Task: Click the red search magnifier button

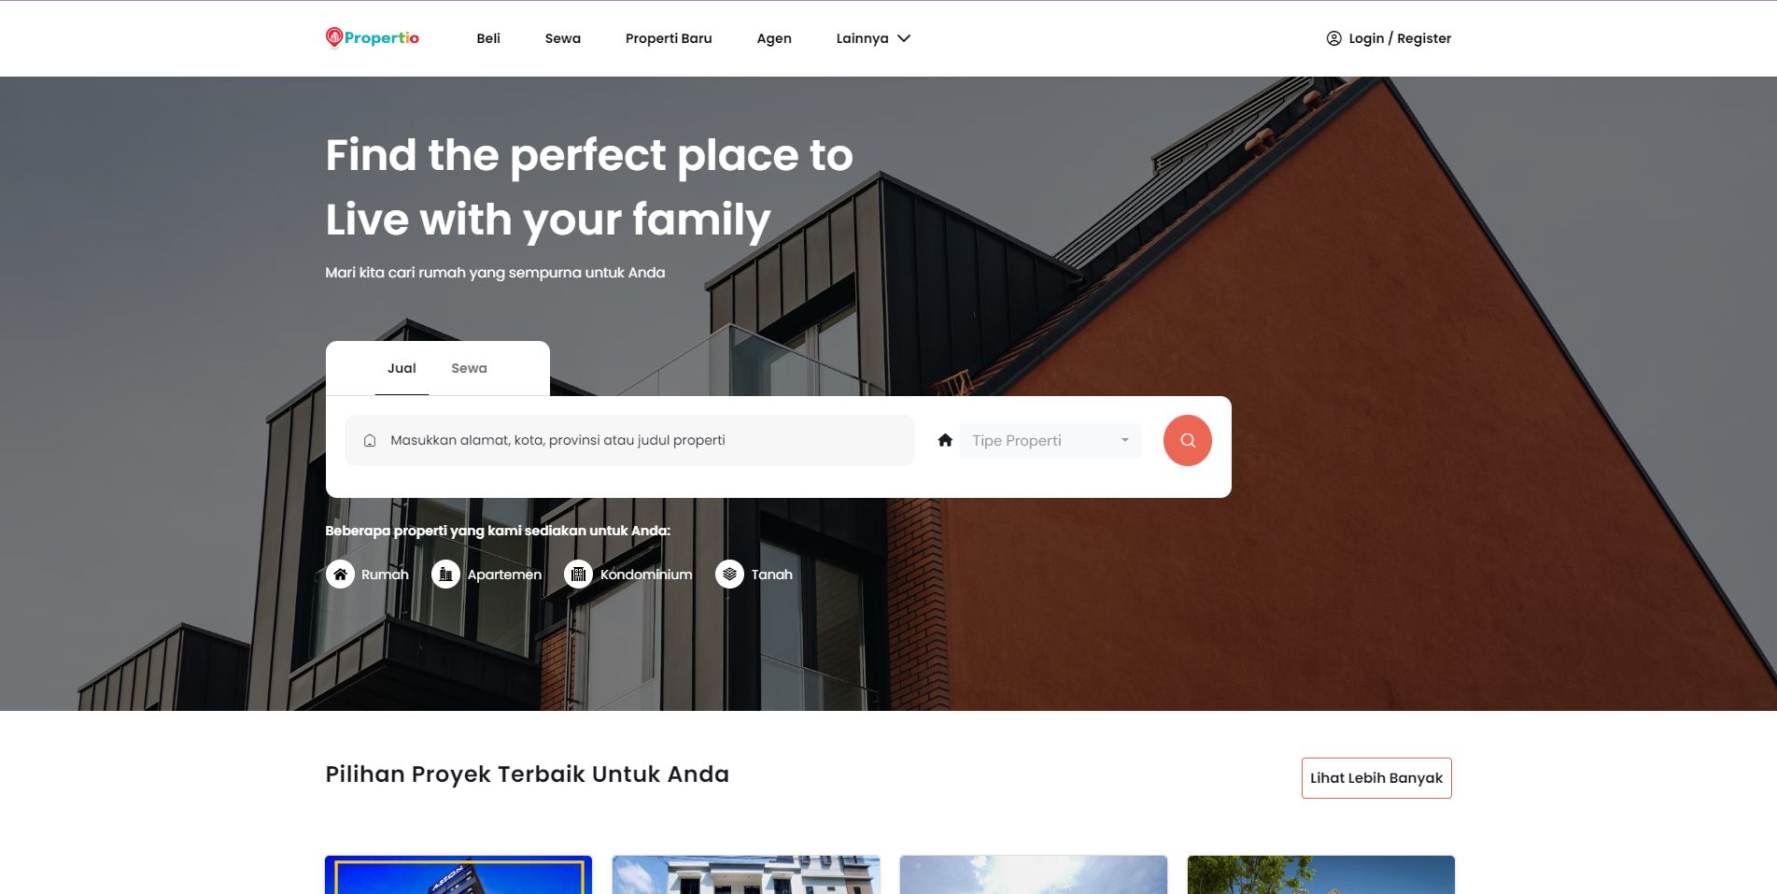Action: (1187, 440)
